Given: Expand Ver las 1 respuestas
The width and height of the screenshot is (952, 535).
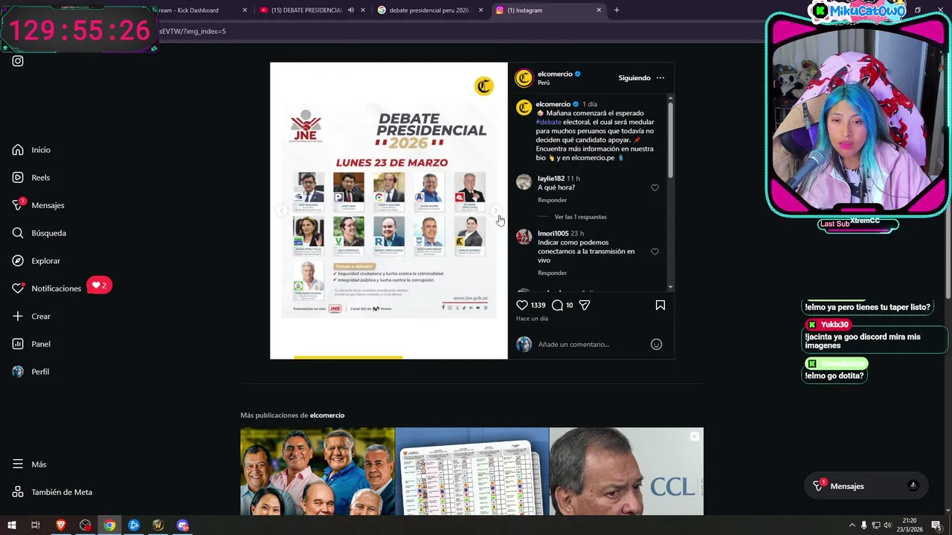Looking at the screenshot, I should (x=580, y=217).
